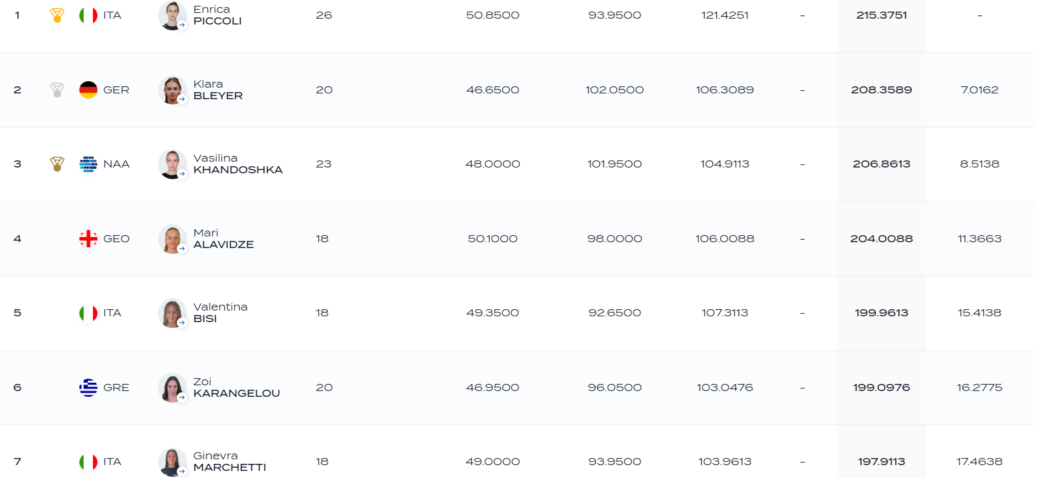Click the Italy flag in Valentina Bisi's row
Image resolution: width=1061 pixels, height=478 pixels.
(x=88, y=313)
